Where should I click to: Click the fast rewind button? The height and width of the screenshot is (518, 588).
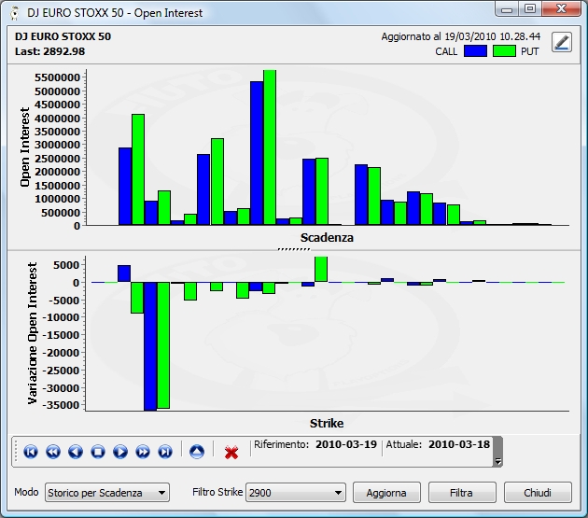(x=53, y=452)
